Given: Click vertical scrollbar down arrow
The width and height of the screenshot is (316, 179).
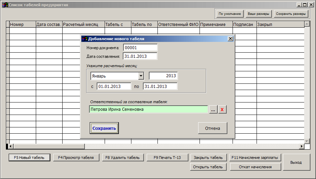Looking at the screenshot, I should (x=307, y=141).
